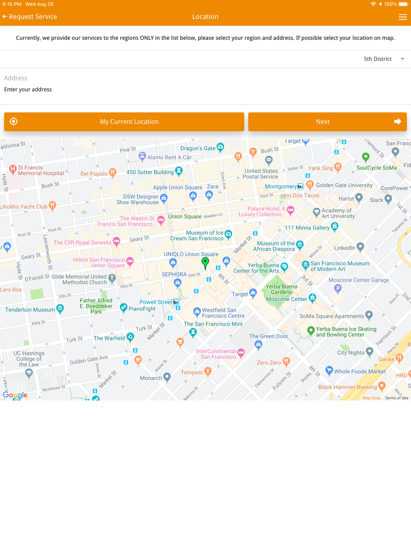Tap InterContinental San Francisco hotel marker

241,352
